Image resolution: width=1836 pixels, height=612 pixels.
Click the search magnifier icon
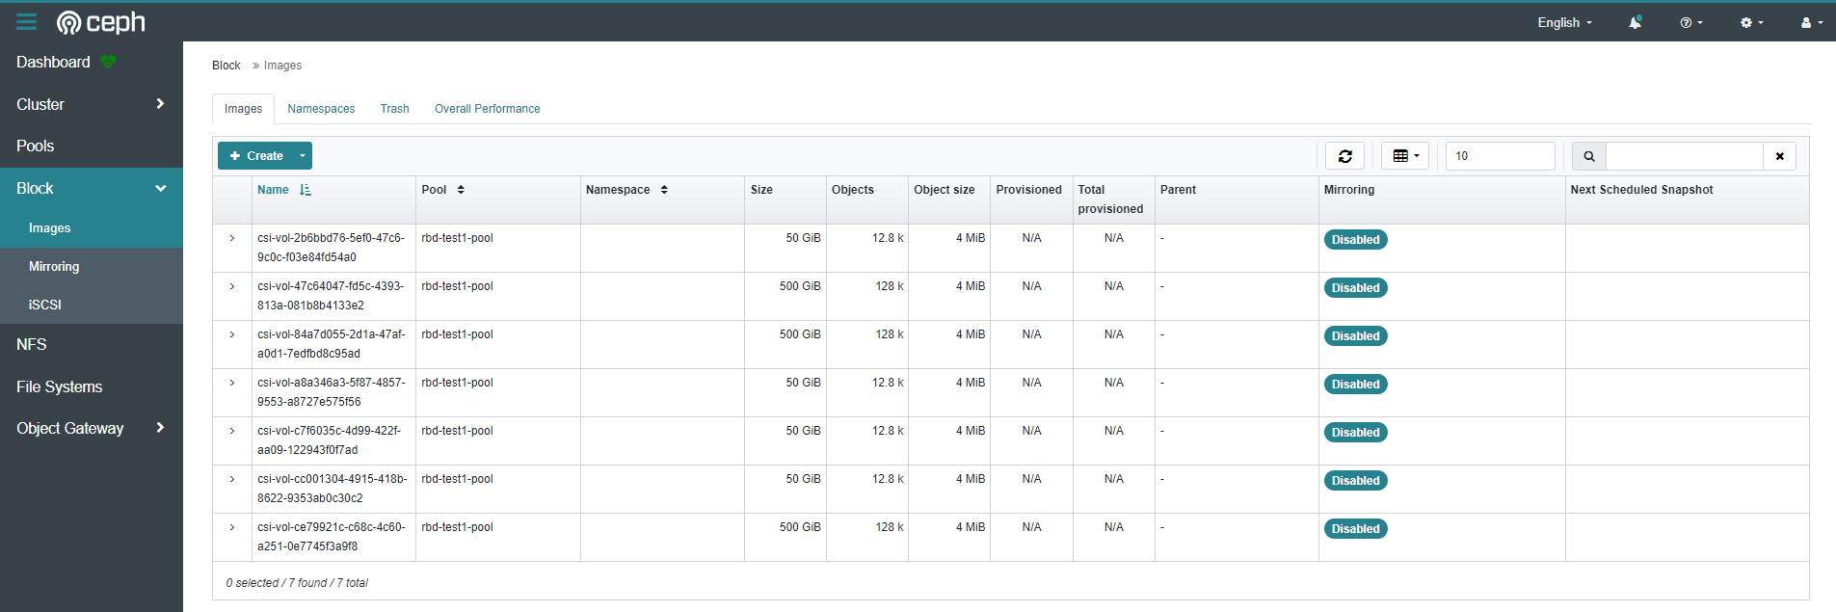click(x=1589, y=156)
